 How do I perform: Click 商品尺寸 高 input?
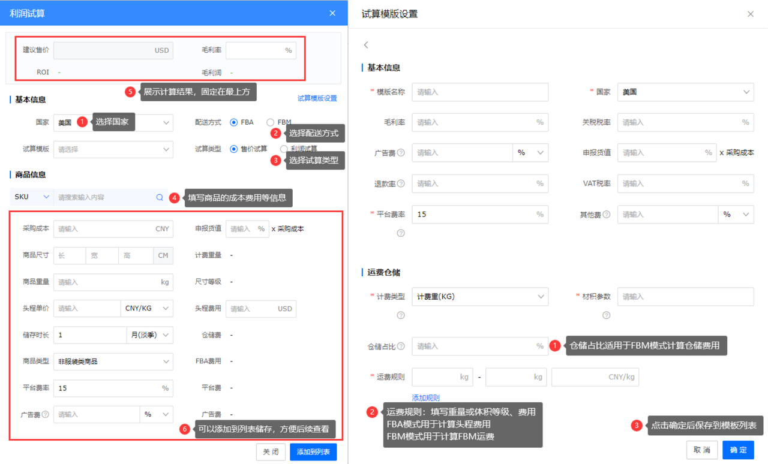tap(136, 255)
